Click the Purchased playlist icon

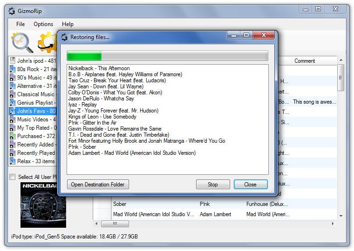pos(13,136)
